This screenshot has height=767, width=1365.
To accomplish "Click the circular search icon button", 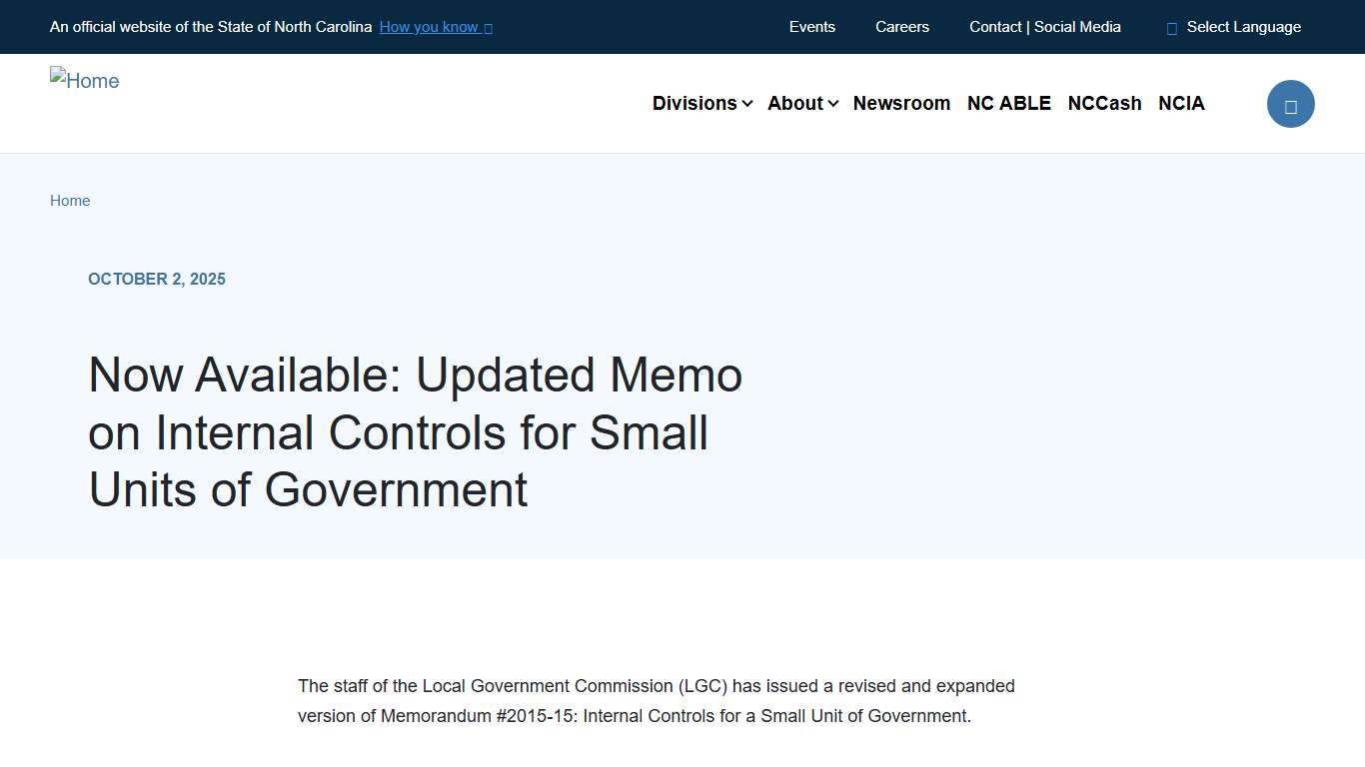I will 1290,104.
